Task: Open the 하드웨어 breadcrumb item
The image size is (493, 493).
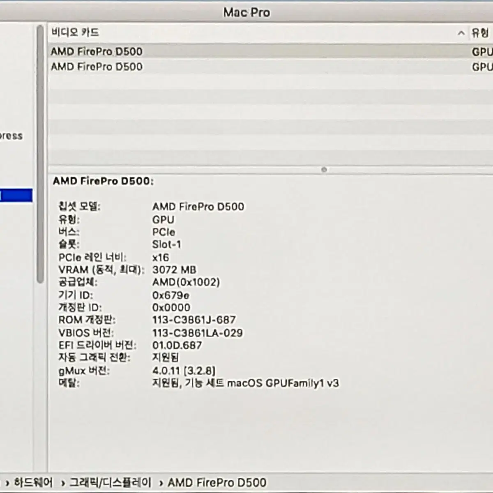Action: coord(33,482)
